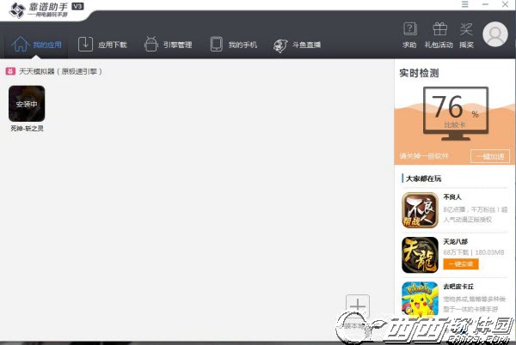Screen dimensions: 516x345
Task: Open the user avatar profile
Action: (x=495, y=34)
